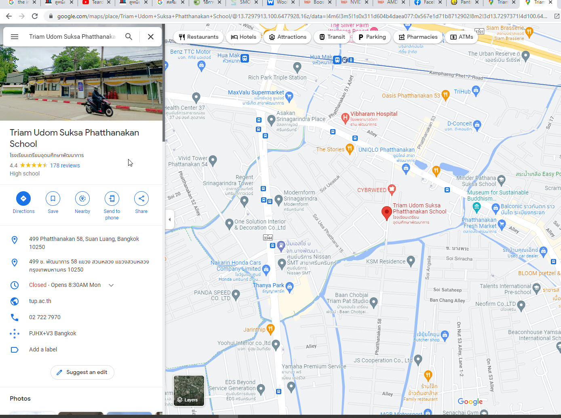Viewport: 561px width, 418px height.
Task: Click the Share icon
Action: tap(141, 199)
